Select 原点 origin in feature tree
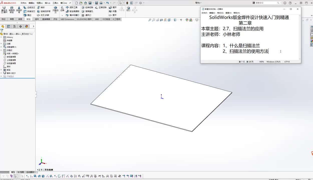This screenshot has width=313, height=180. (7, 66)
